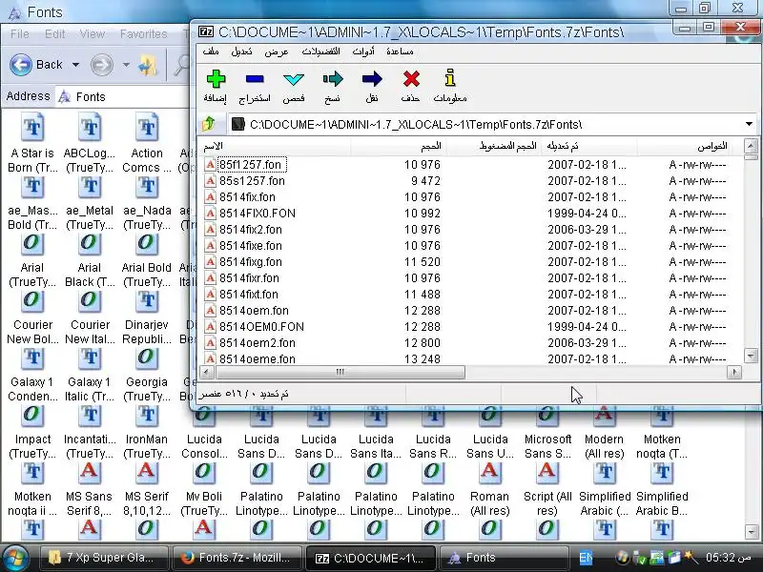The image size is (763, 572).
Task: Click the EN language indicator in the tray
Action: pyautogui.click(x=586, y=558)
